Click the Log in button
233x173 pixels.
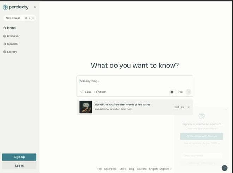pyautogui.click(x=19, y=166)
